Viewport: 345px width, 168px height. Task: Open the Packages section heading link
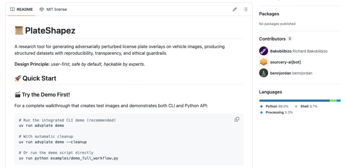(269, 14)
